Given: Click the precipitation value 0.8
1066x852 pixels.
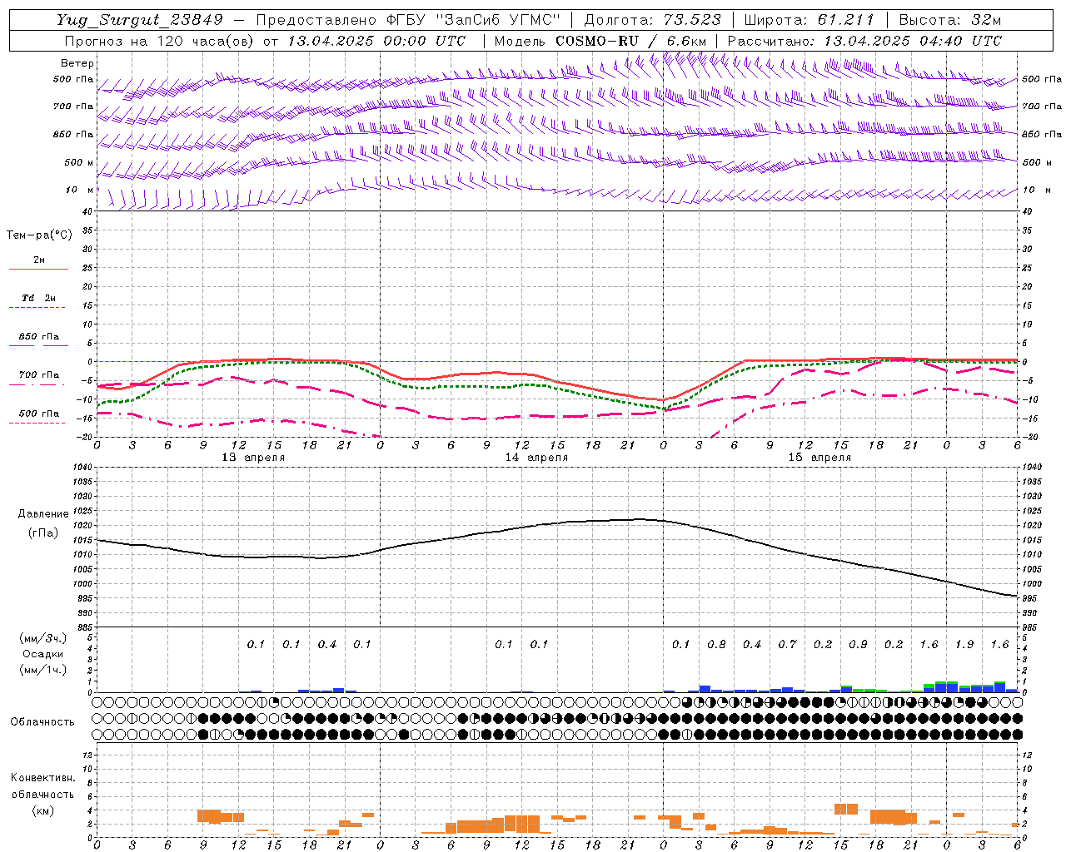Looking at the screenshot, I should [x=716, y=644].
